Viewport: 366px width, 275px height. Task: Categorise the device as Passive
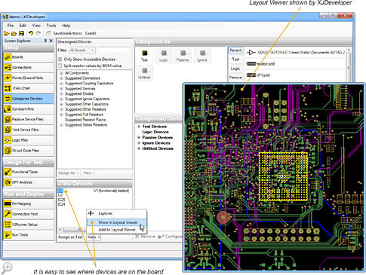click(183, 55)
